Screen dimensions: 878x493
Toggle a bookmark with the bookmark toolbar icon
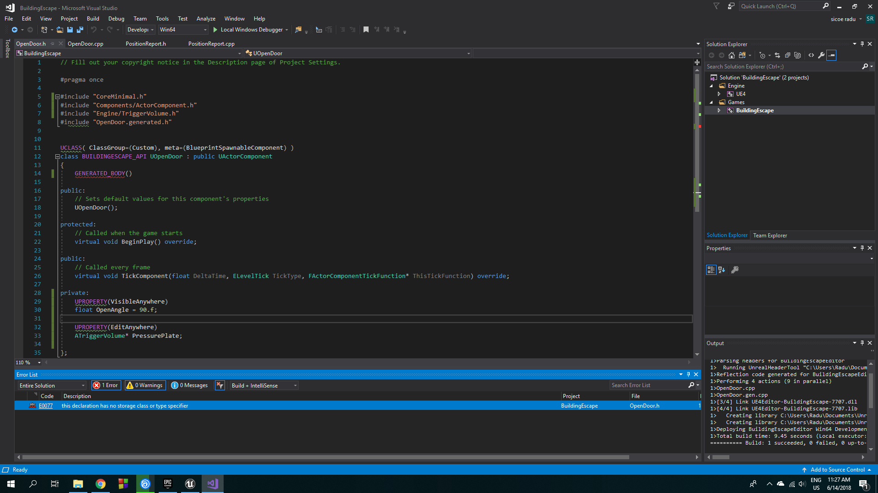tap(366, 29)
